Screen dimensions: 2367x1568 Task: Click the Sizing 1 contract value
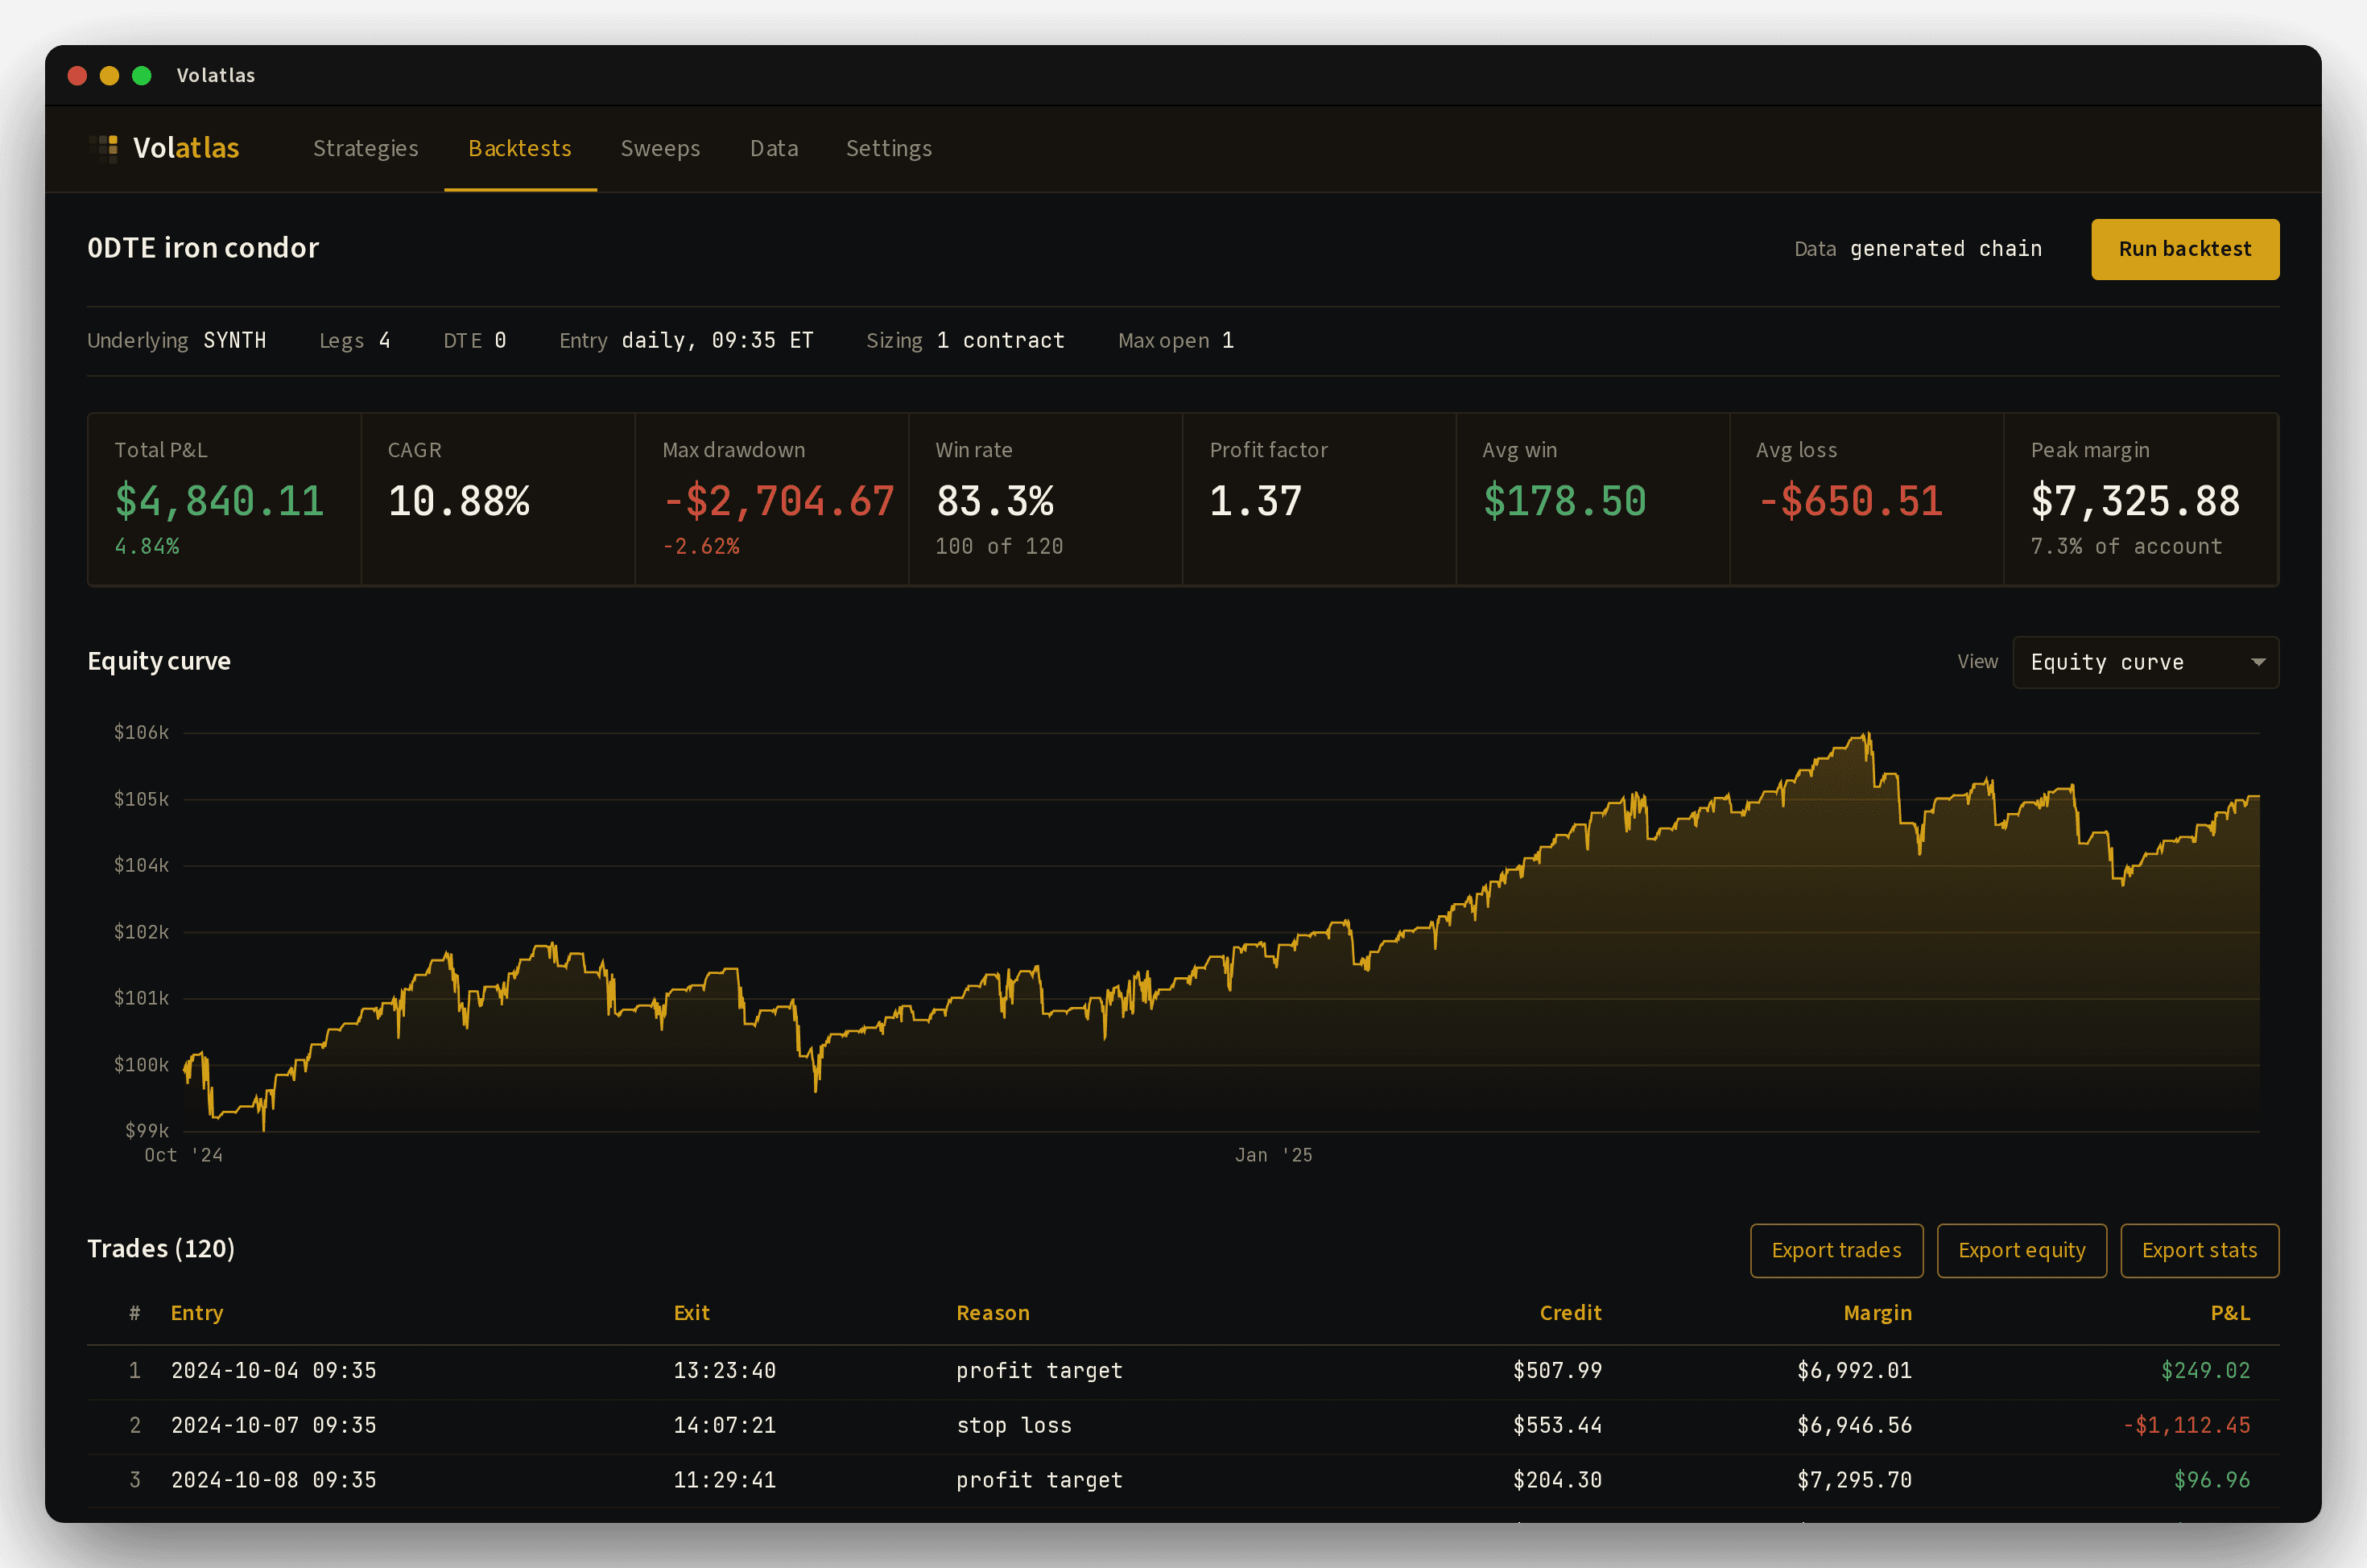pos(1000,341)
